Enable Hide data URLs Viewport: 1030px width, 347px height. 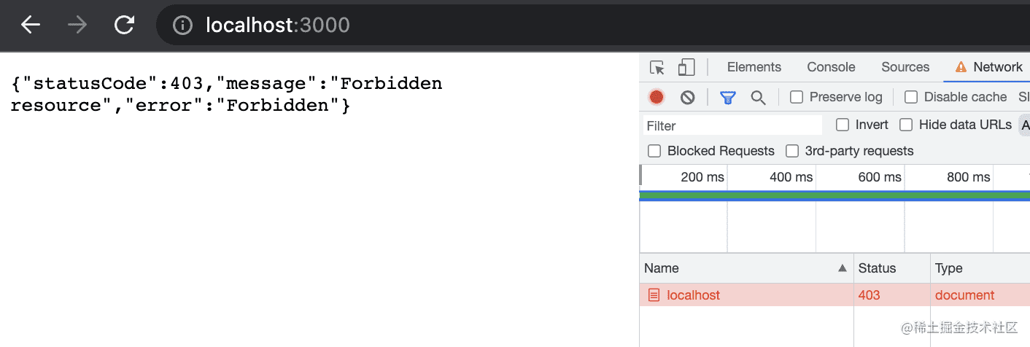[x=906, y=125]
